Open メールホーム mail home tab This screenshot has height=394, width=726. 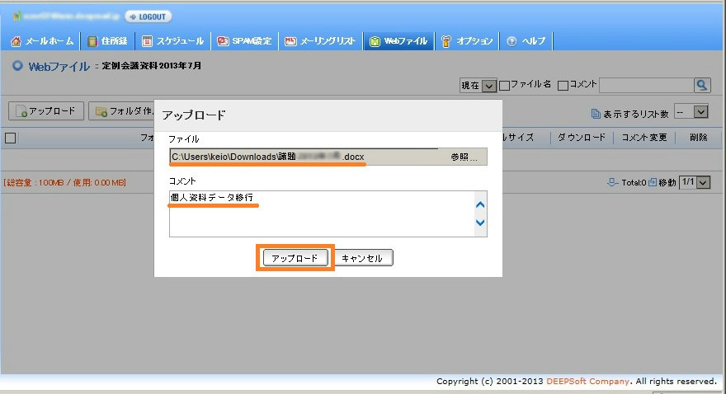tap(43, 41)
